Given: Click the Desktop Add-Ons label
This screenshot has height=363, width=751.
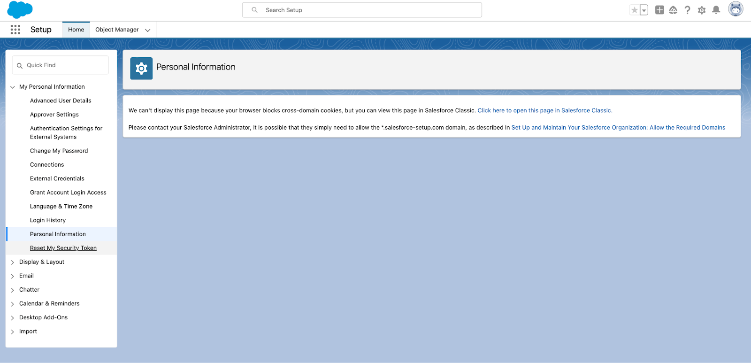Looking at the screenshot, I should click(x=43, y=317).
